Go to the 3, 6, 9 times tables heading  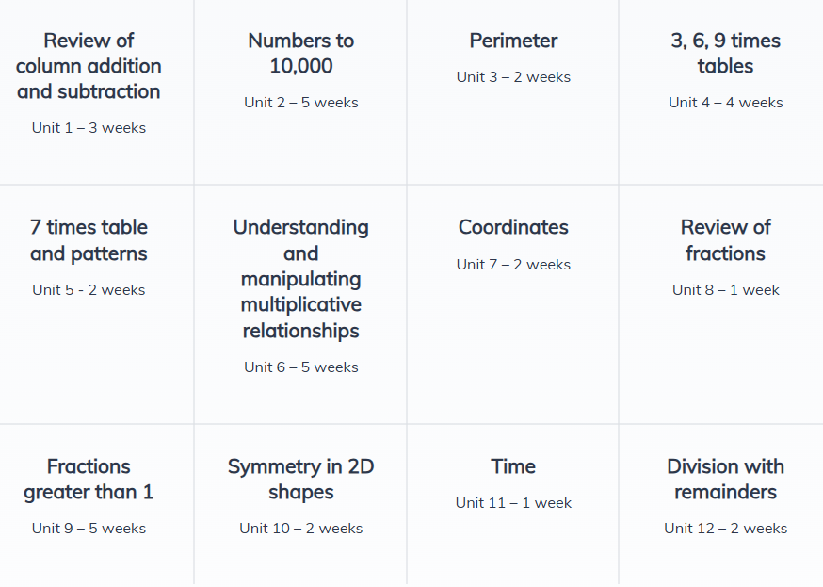[x=725, y=54]
